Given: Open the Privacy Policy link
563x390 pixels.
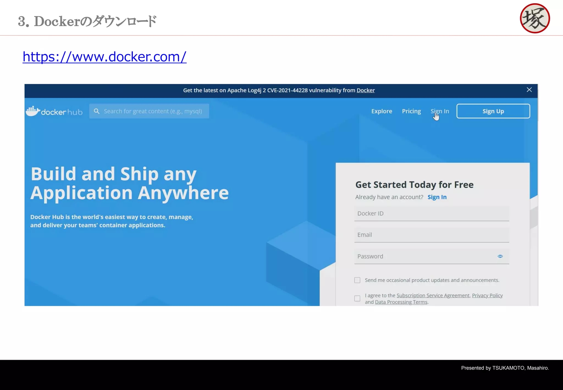Looking at the screenshot, I should 487,295.
